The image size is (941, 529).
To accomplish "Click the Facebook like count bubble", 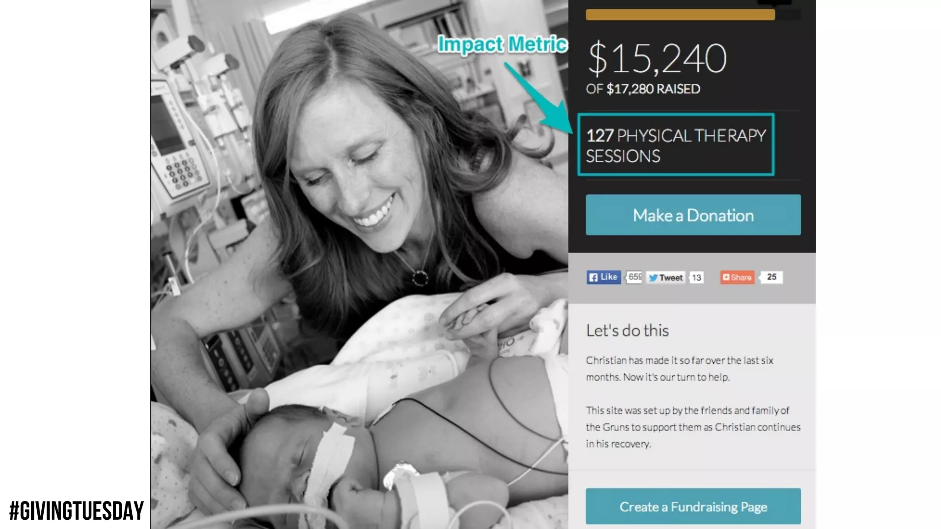I will [635, 277].
